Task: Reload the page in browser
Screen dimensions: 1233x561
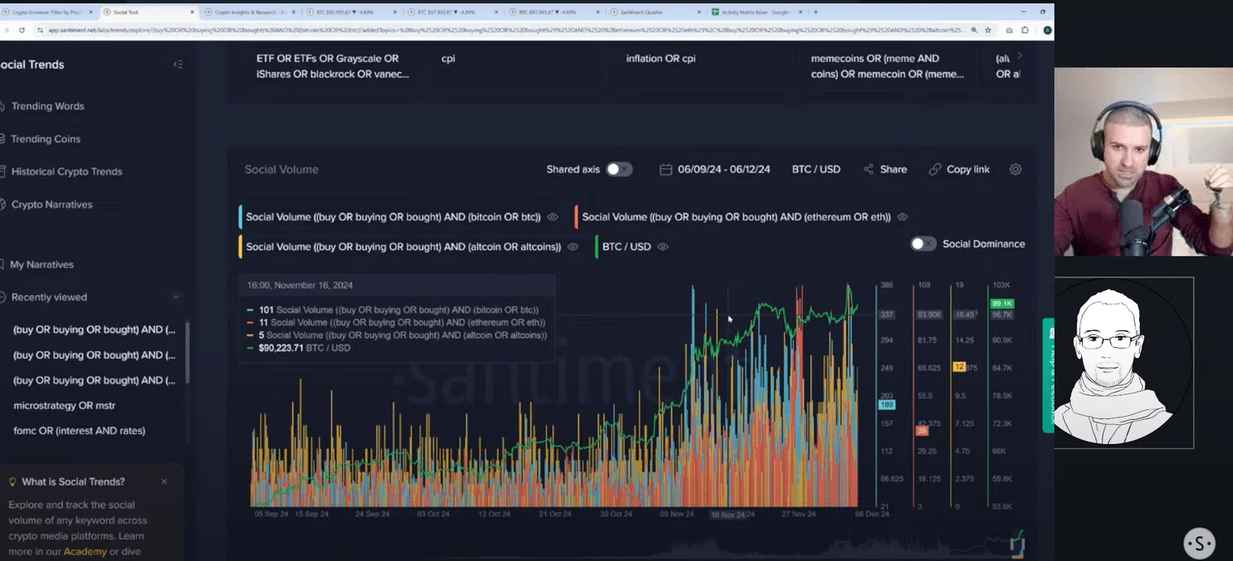Action: click(x=21, y=30)
